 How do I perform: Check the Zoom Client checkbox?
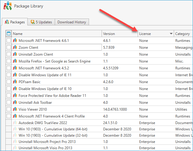(9, 47)
